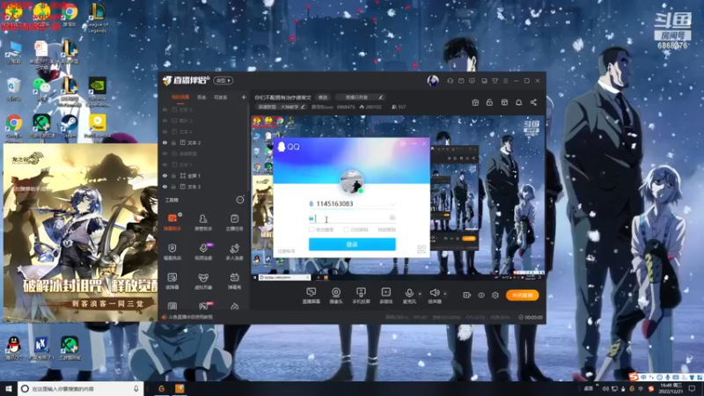Click the blue 登录 login button in QQ
The width and height of the screenshot is (704, 396).
(352, 245)
